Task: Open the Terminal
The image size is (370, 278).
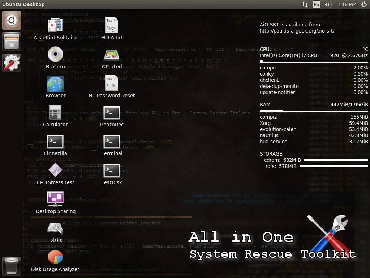Action: tap(112, 142)
